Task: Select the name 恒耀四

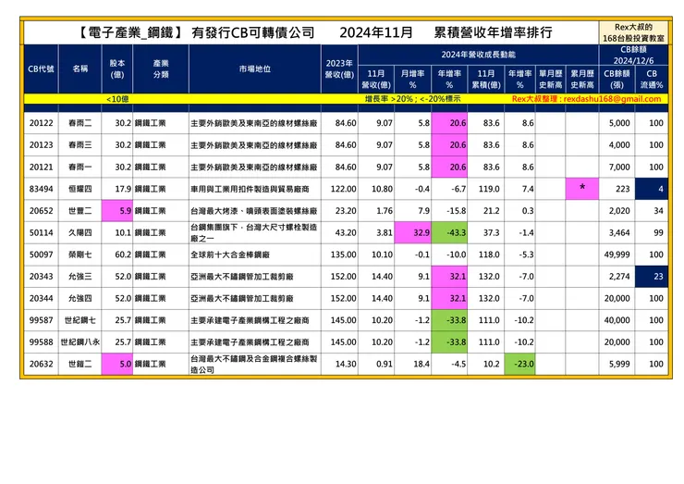Action: [79, 189]
